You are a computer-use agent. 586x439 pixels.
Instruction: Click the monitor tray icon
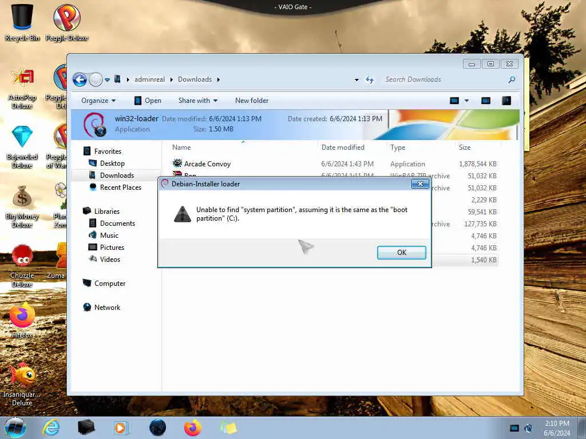(514, 428)
